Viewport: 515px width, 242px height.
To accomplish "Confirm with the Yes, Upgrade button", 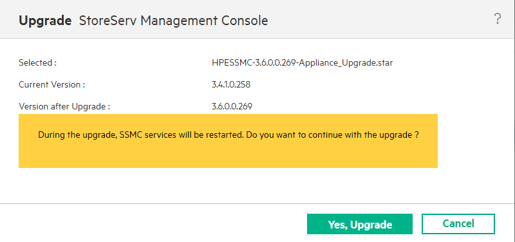I will click(360, 224).
